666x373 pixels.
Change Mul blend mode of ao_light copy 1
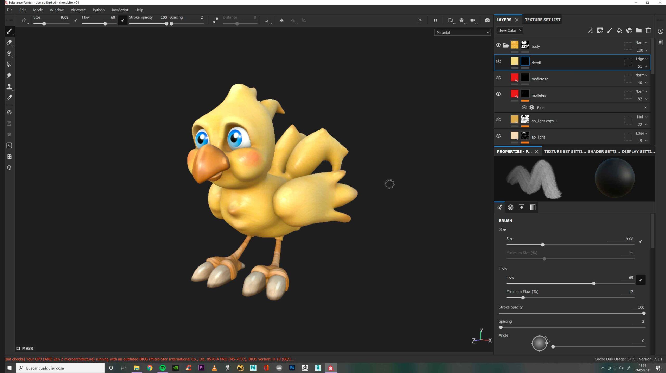pos(642,117)
